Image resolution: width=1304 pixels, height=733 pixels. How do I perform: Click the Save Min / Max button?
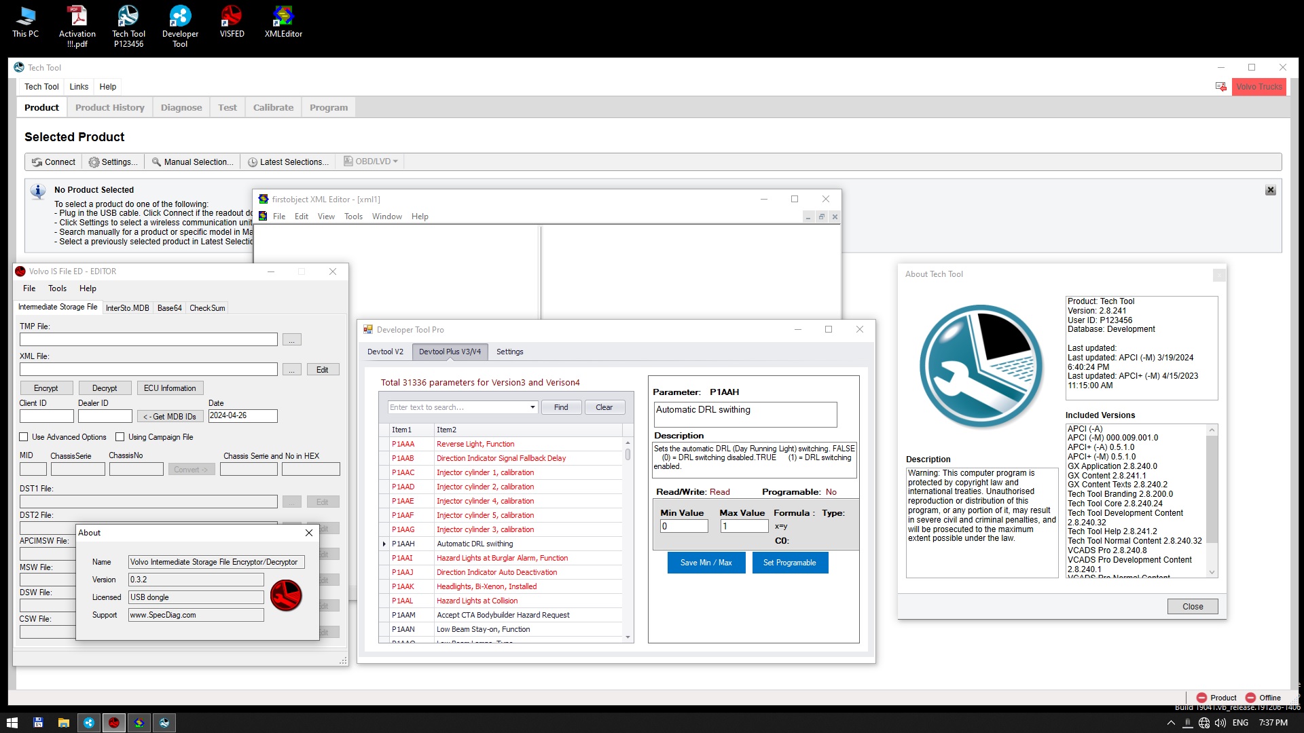coord(706,562)
